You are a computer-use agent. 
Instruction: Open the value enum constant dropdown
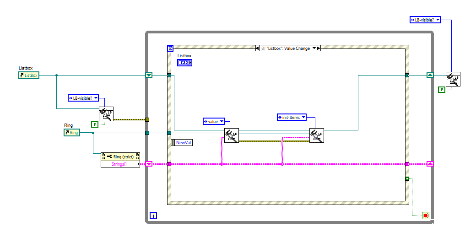(x=222, y=121)
